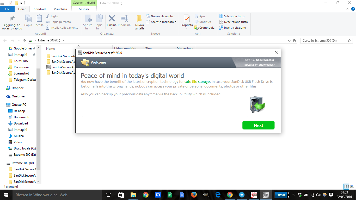Screen dimensions: 356x200
Task: Click the quick-access Properties checkmark icon in title bar
Action: coord(10,3)
